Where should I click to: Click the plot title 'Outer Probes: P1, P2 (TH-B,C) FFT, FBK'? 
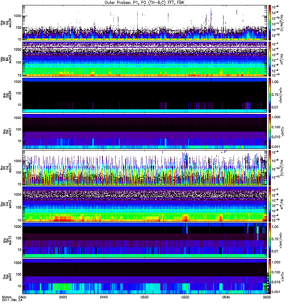(x=144, y=3)
